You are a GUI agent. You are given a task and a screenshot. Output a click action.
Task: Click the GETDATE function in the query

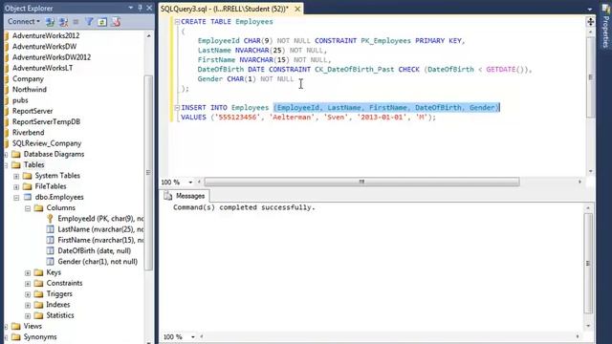[501, 70]
